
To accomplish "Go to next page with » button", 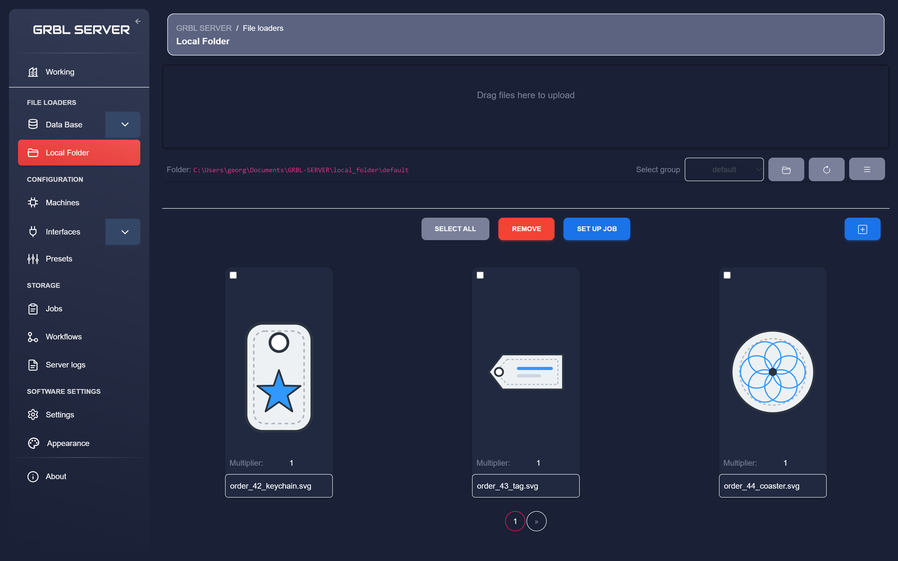I will point(537,521).
